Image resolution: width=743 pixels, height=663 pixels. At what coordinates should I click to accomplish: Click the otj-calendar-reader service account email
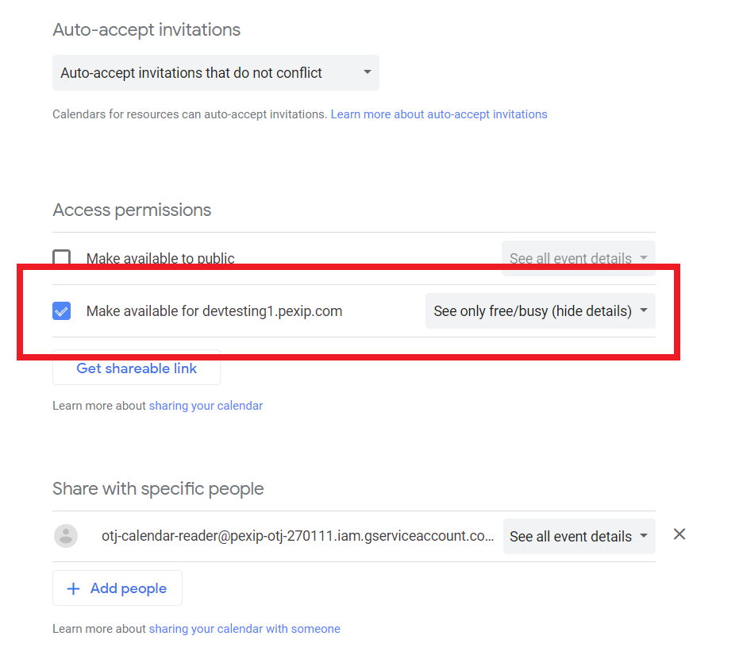pos(298,536)
